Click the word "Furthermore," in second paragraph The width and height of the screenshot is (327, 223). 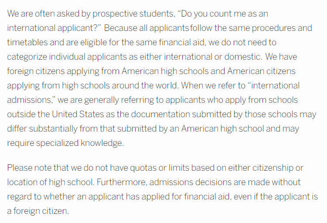click(122, 182)
